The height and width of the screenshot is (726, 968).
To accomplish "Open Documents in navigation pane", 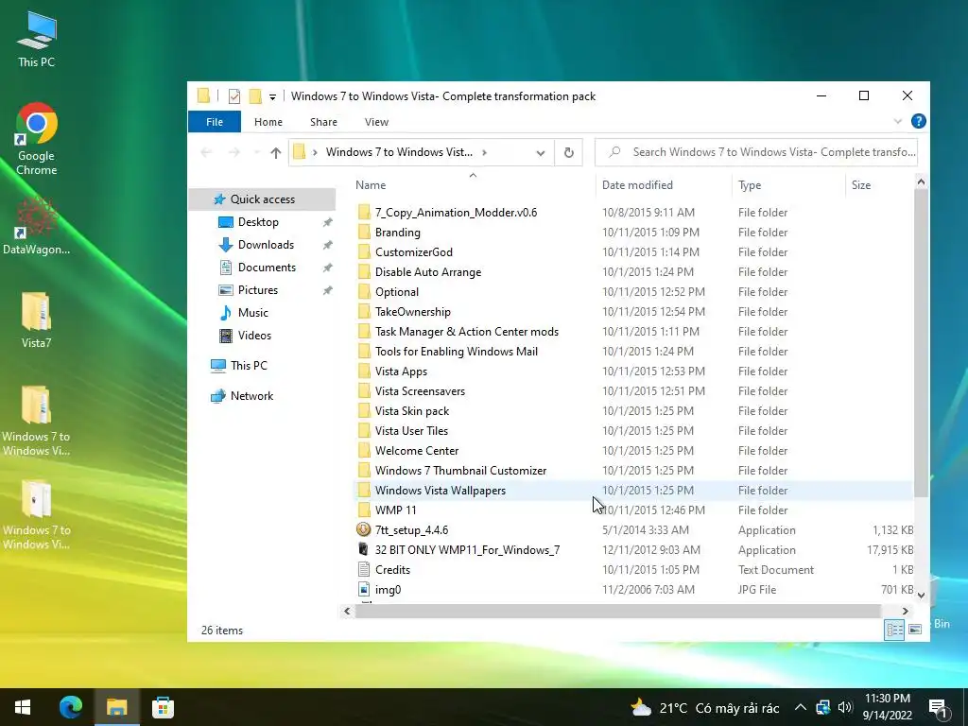I will click(x=267, y=268).
